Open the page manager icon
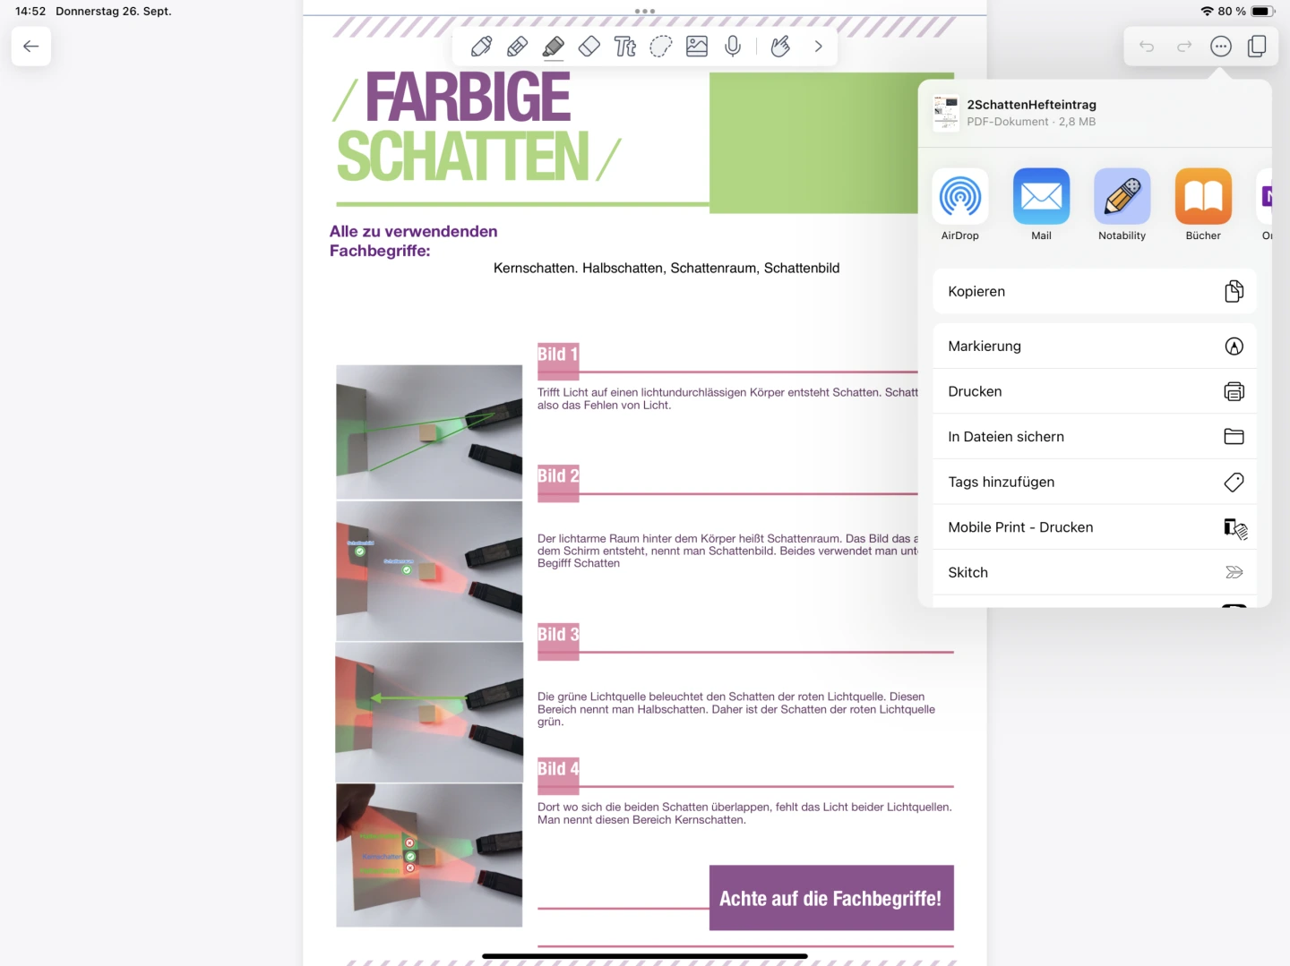This screenshot has height=966, width=1290. [1257, 47]
